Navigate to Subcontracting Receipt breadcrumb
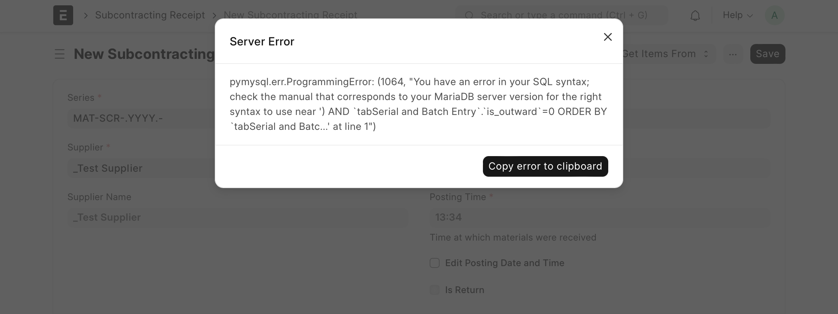This screenshot has height=314, width=838. click(150, 15)
